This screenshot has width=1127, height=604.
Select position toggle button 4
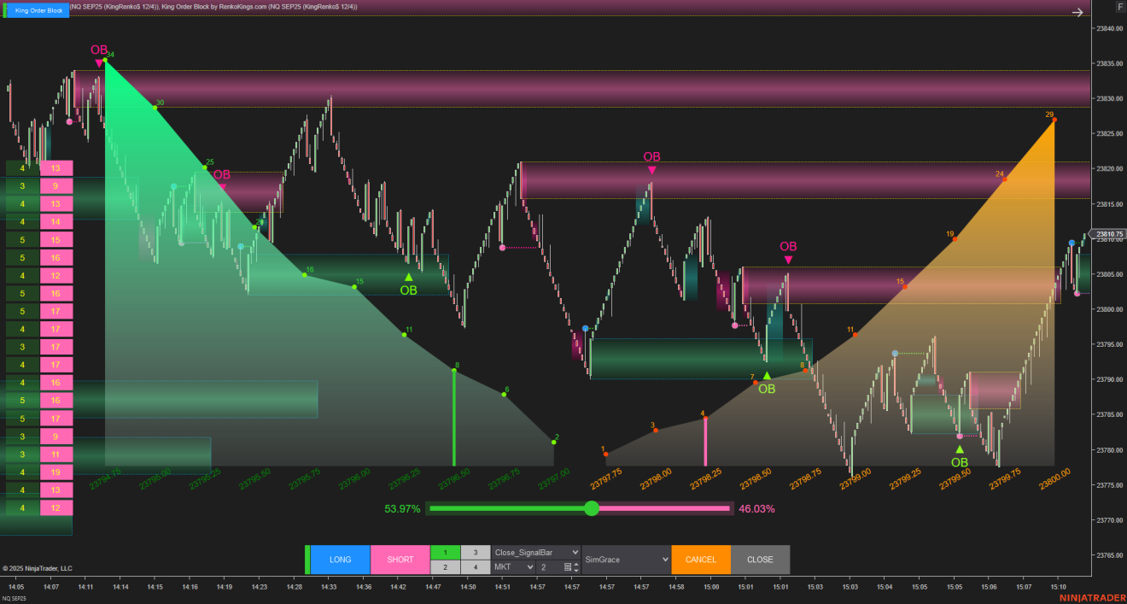[476, 567]
